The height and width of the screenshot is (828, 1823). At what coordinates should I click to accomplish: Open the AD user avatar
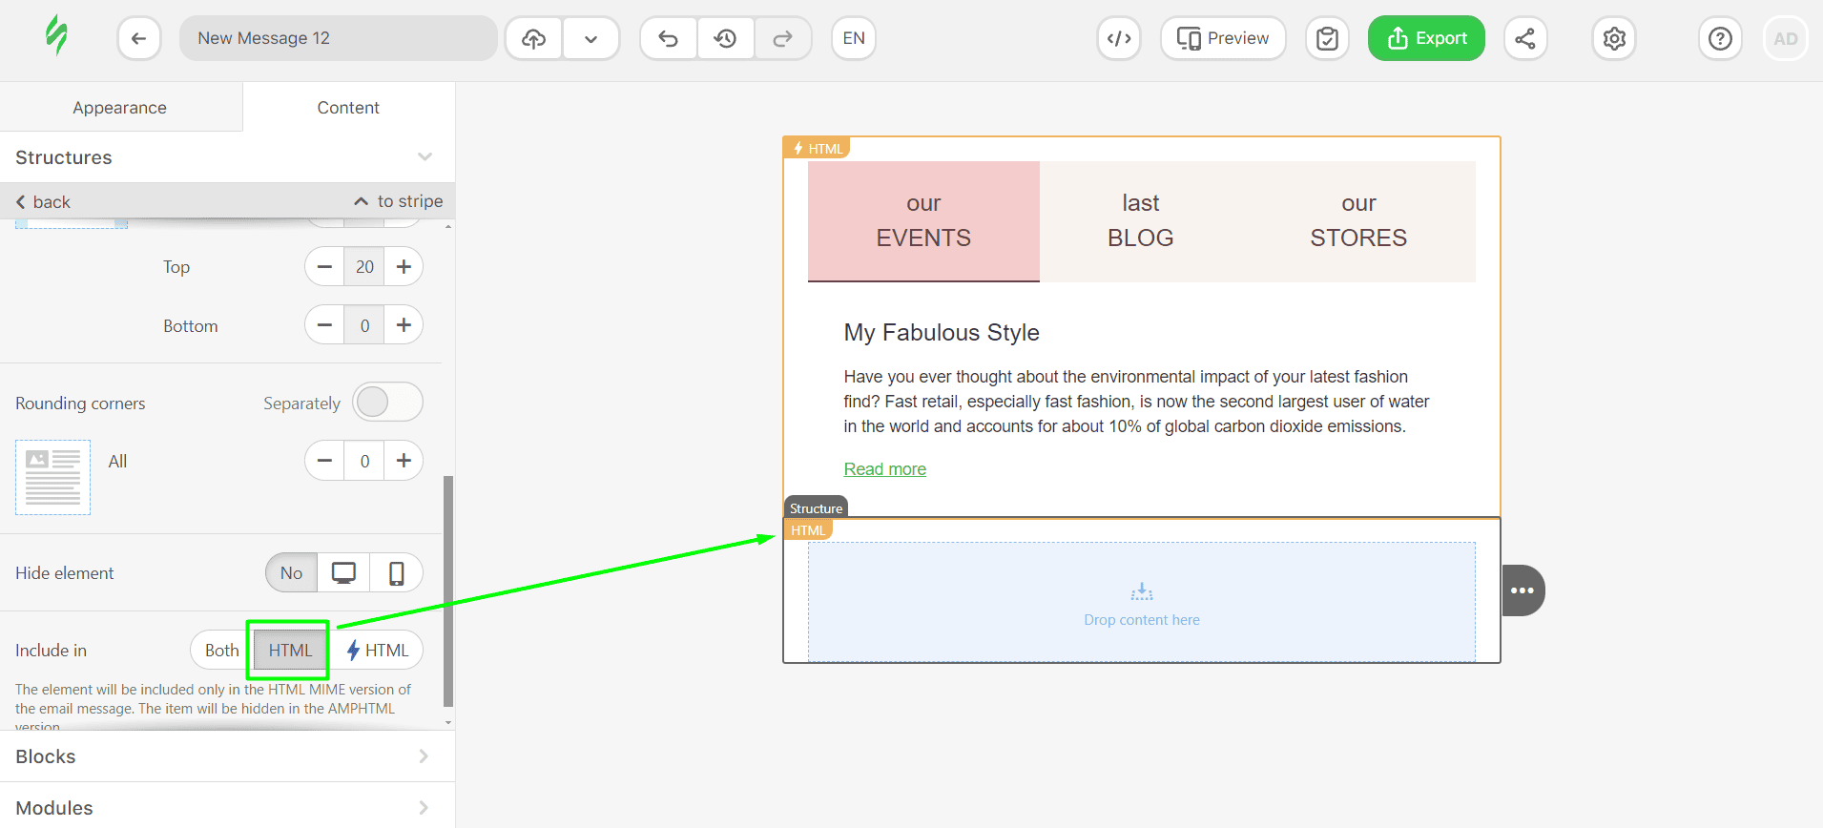click(x=1786, y=38)
